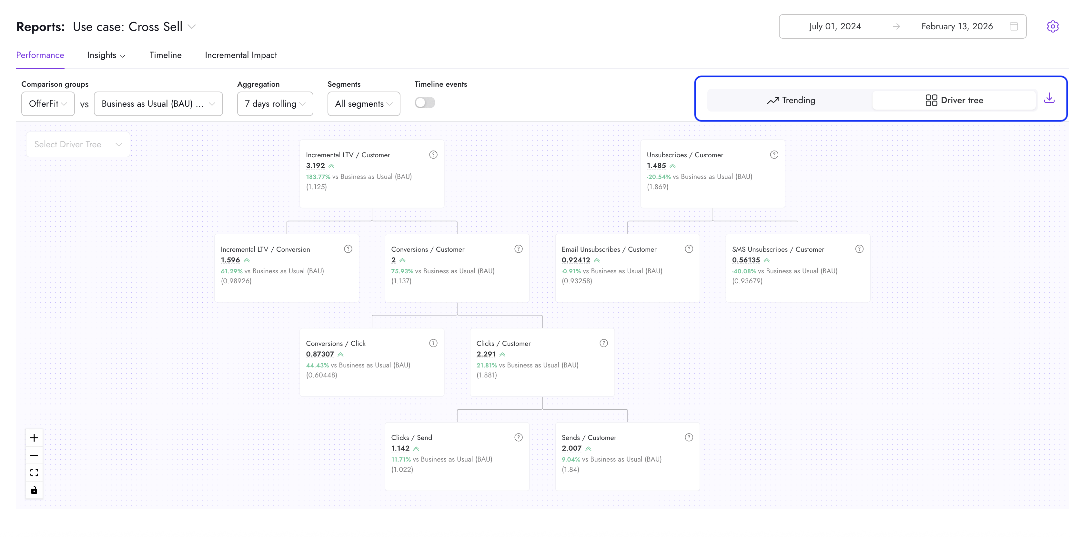The width and height of the screenshot is (1081, 537).
Task: Open the Incremental Impact tab
Action: 240,55
